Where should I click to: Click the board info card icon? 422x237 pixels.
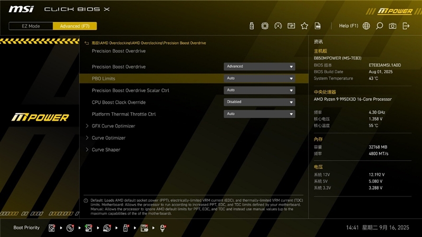click(291, 26)
